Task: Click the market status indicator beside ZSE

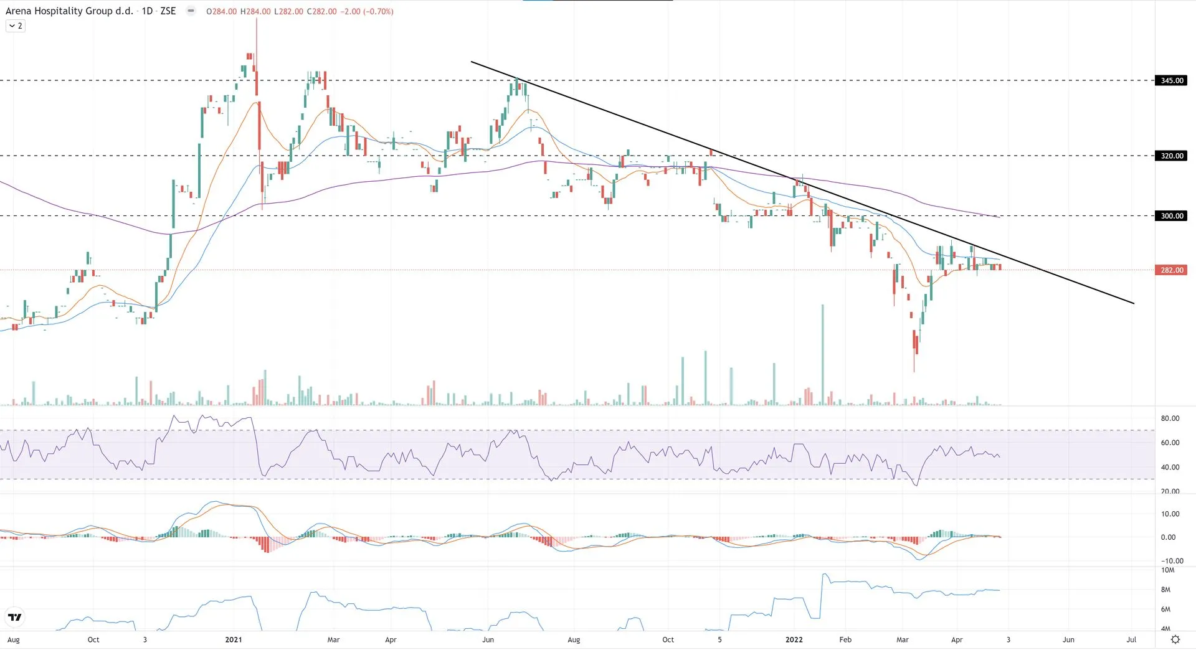Action: 191,11
